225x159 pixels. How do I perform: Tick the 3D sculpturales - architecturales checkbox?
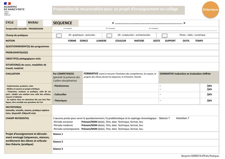[x=109, y=35]
